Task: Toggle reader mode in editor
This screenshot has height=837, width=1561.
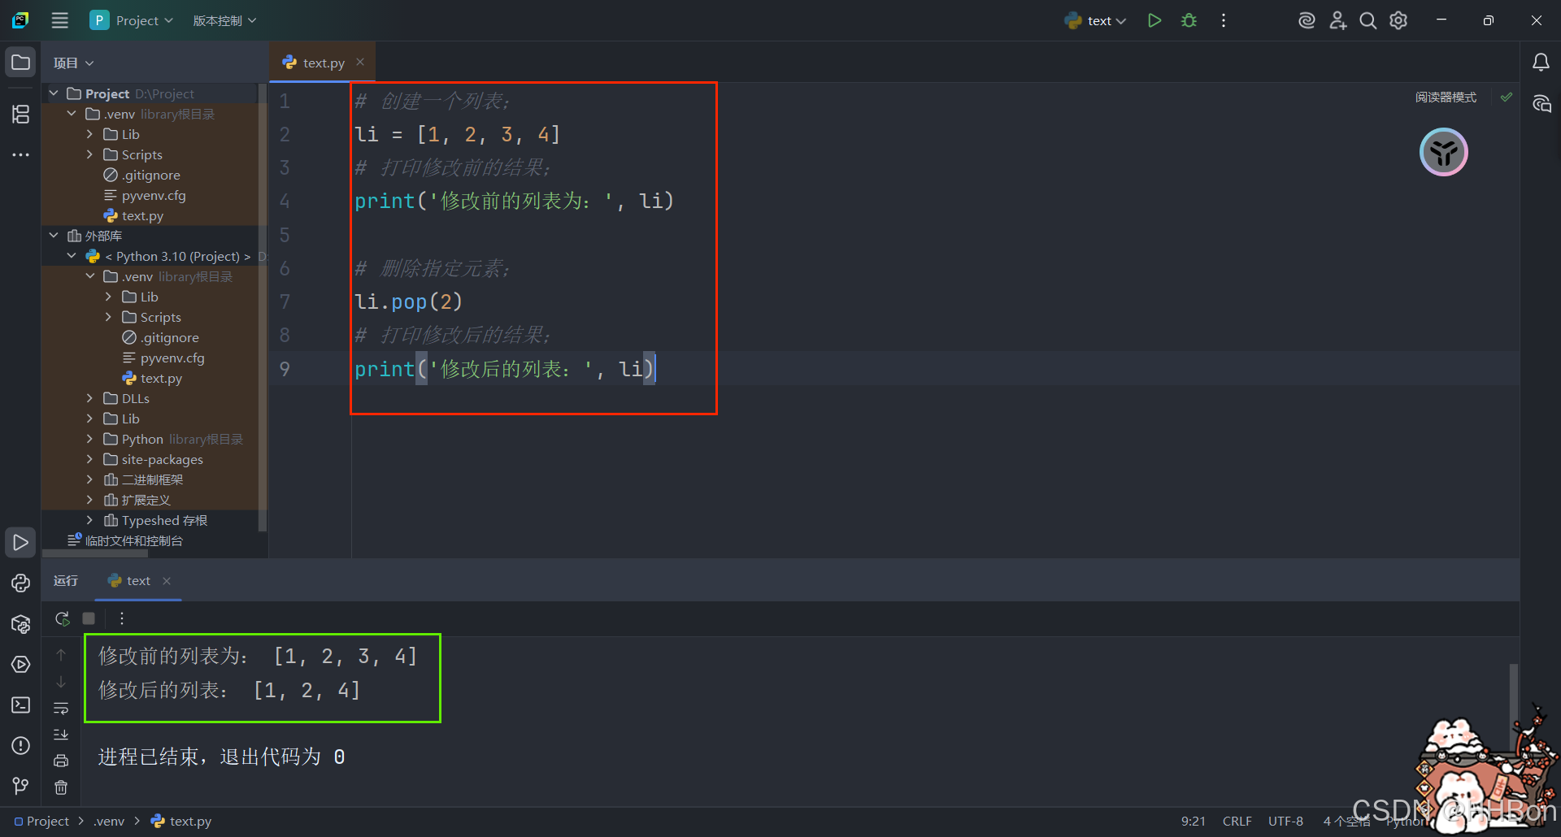Action: pyautogui.click(x=1446, y=97)
